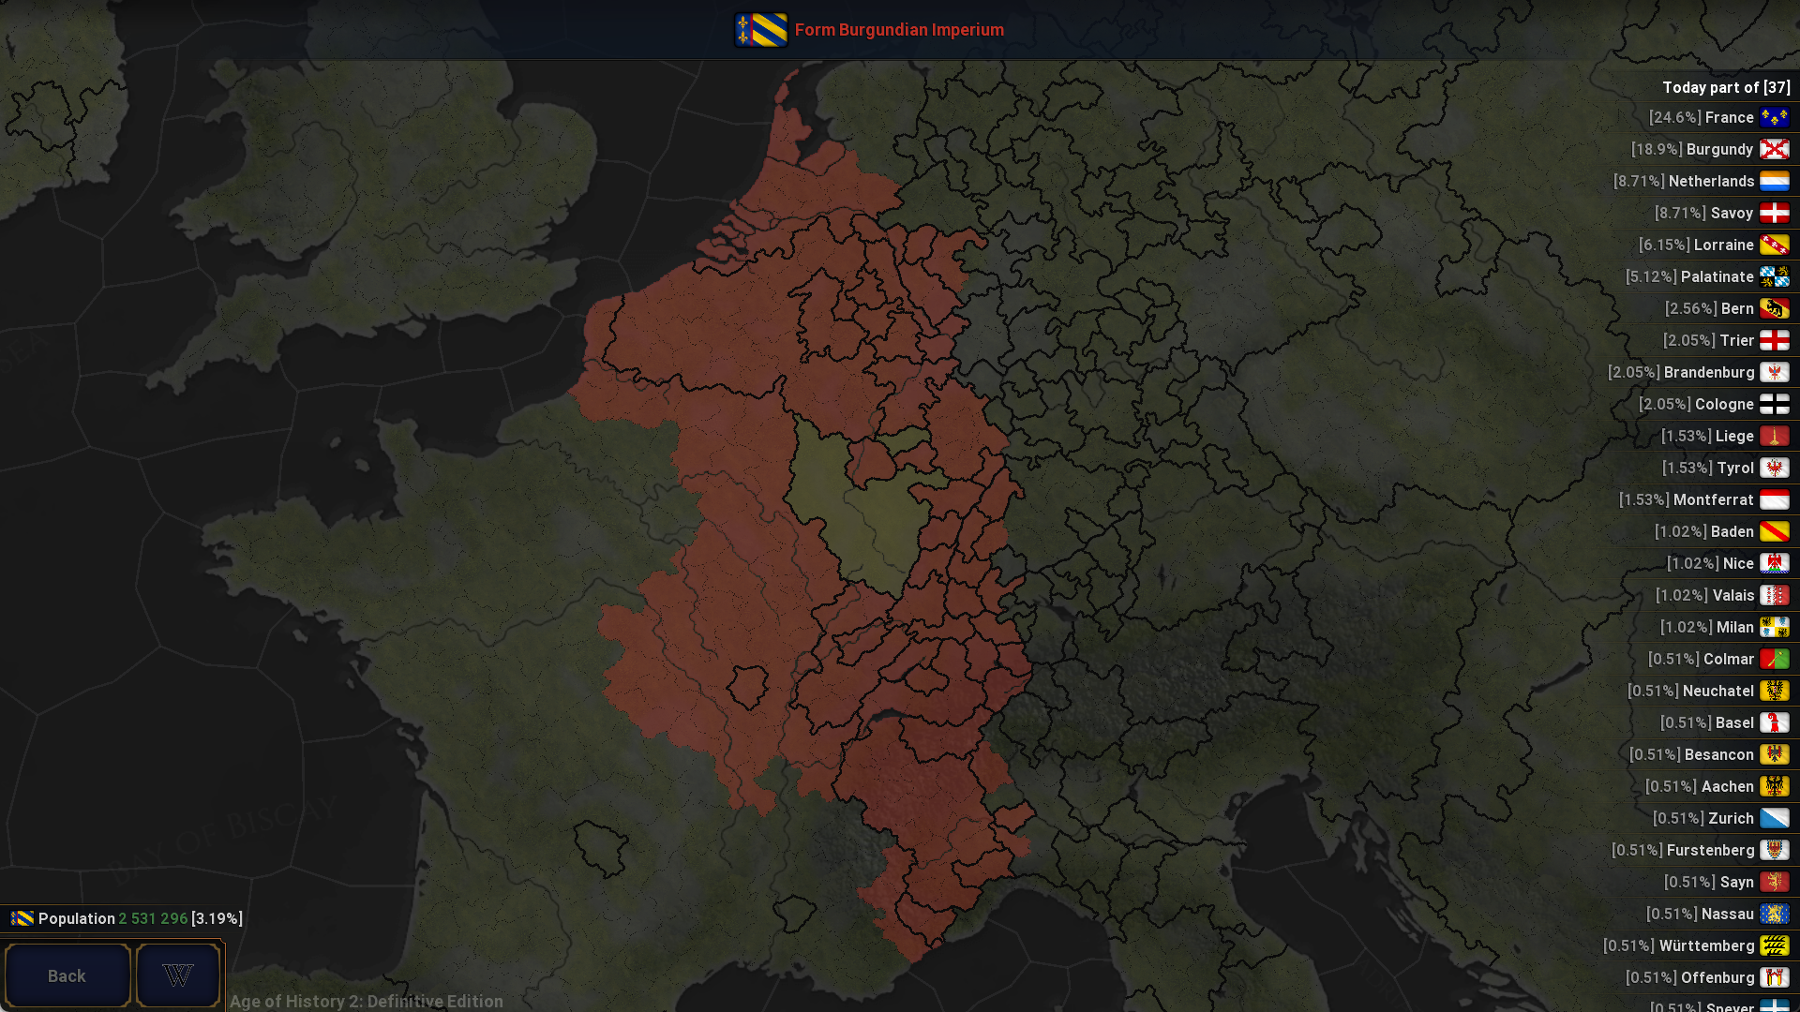Open the Wikipedia W button
This screenshot has width=1800, height=1012.
[x=178, y=975]
